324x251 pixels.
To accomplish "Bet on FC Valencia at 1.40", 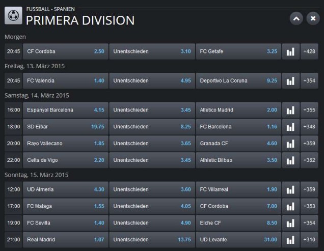I will coord(66,81).
